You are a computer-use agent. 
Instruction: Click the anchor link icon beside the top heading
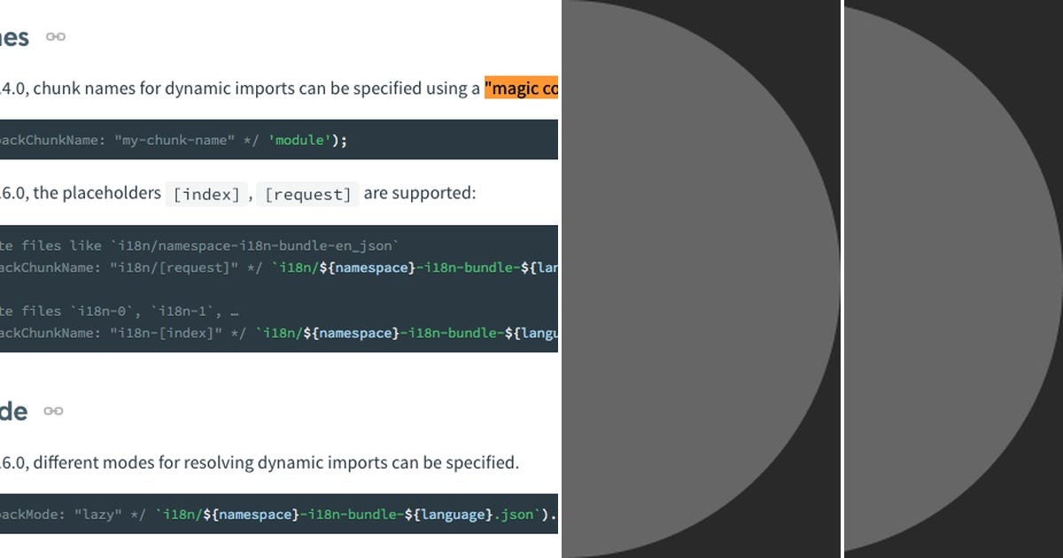[x=54, y=37]
